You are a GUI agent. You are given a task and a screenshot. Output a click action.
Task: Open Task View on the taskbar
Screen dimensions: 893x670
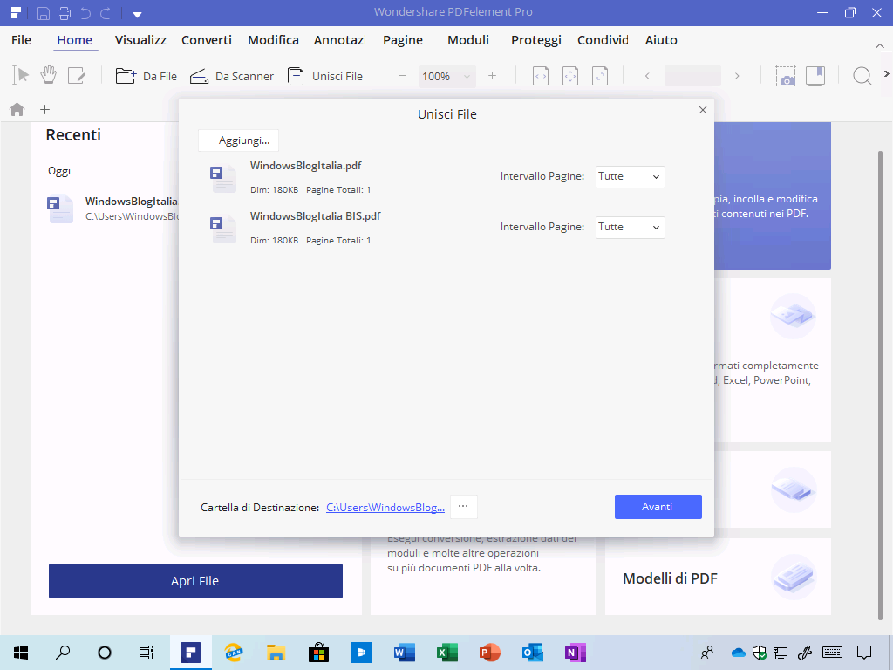point(147,653)
